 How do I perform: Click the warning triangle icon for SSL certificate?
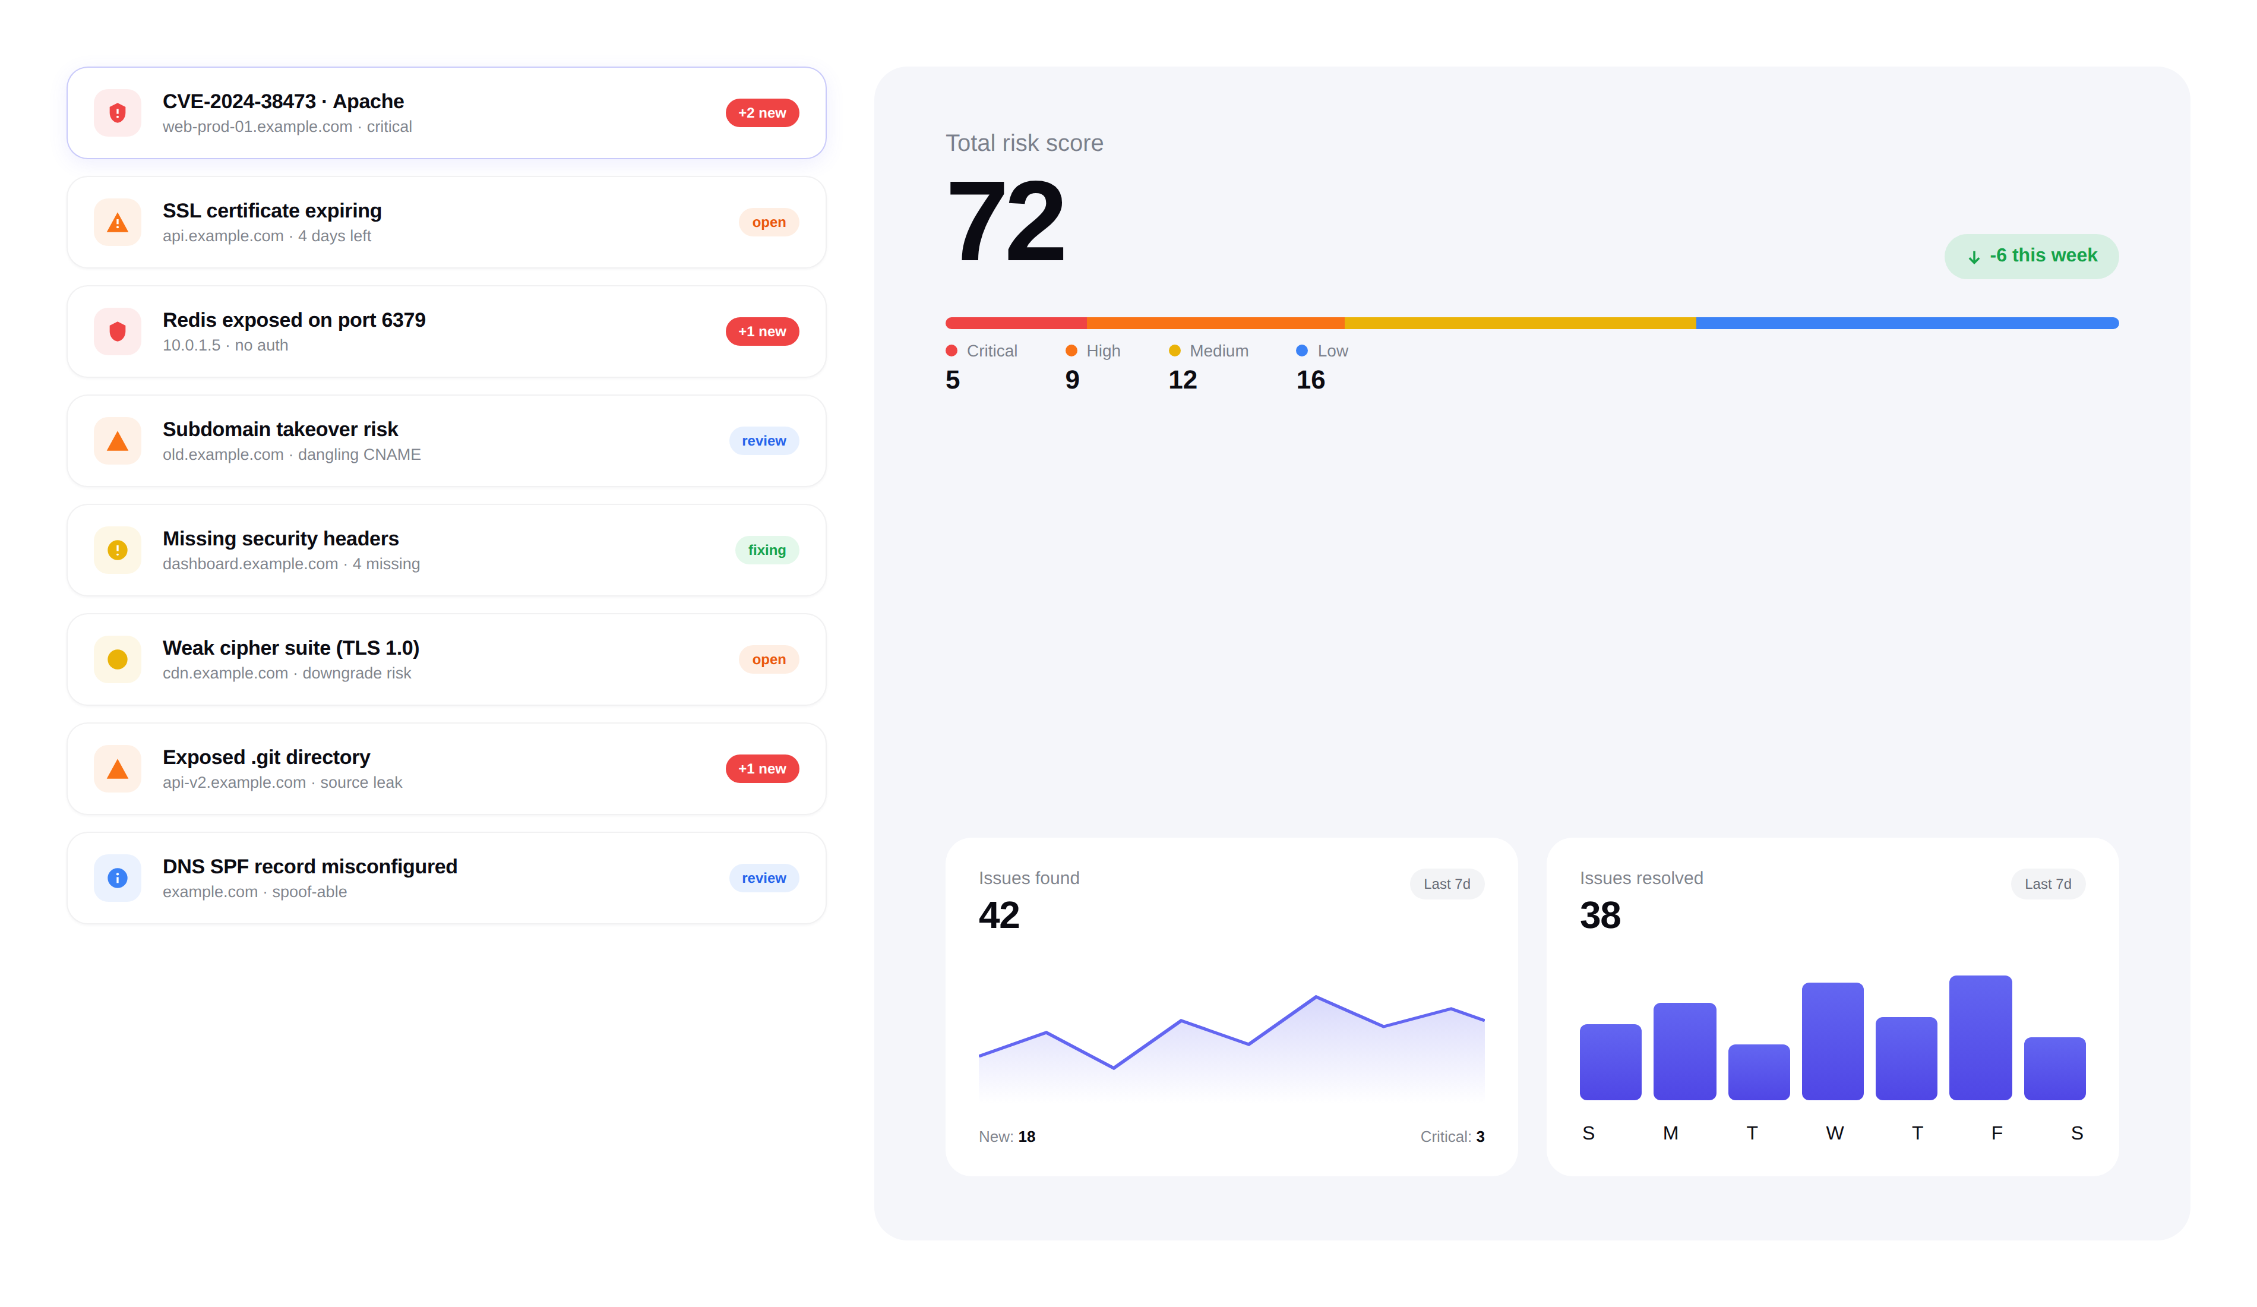[118, 222]
